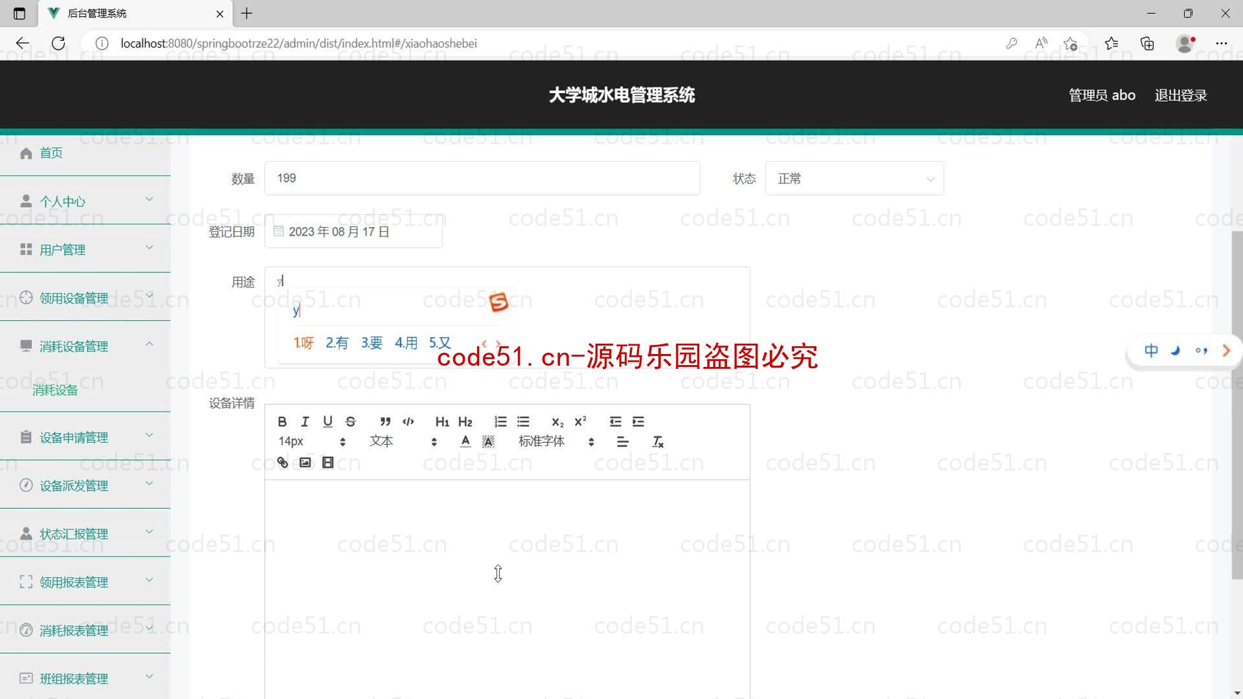The height and width of the screenshot is (699, 1243).
Task: Click the 数量 input field containing 199
Action: pos(482,179)
